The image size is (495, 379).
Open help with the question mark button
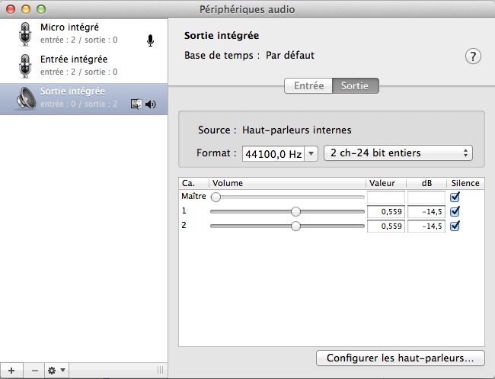coord(473,56)
